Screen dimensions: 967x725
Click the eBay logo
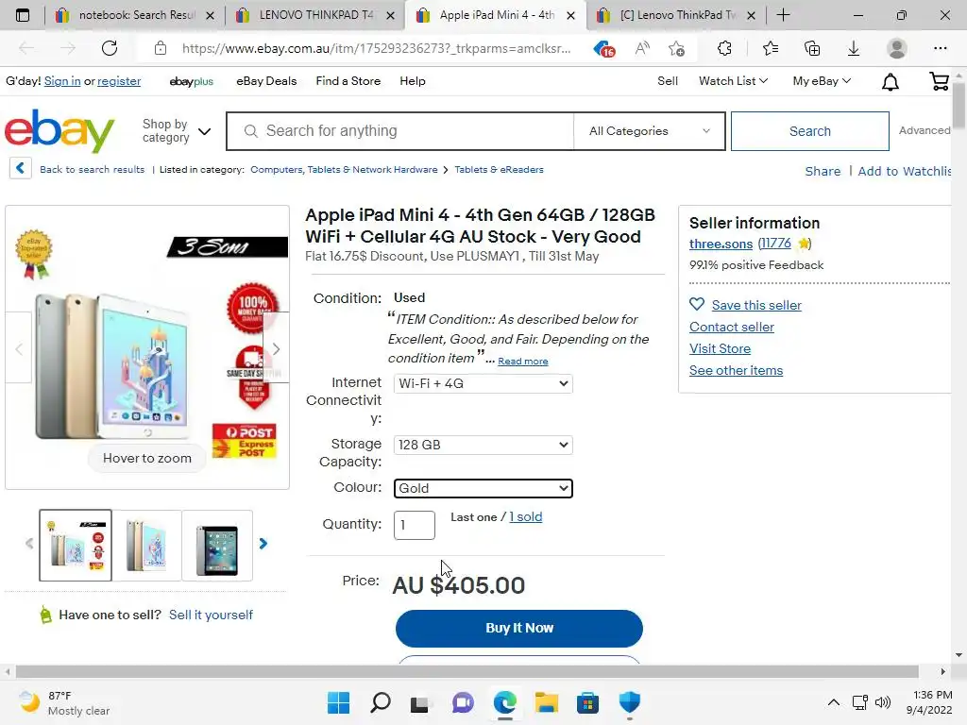[59, 130]
